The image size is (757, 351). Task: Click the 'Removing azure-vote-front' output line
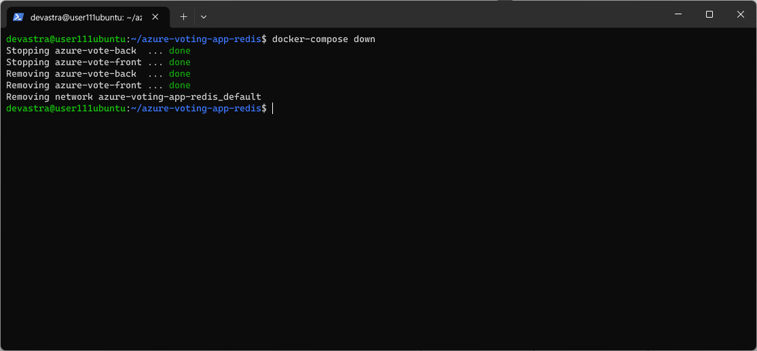98,86
